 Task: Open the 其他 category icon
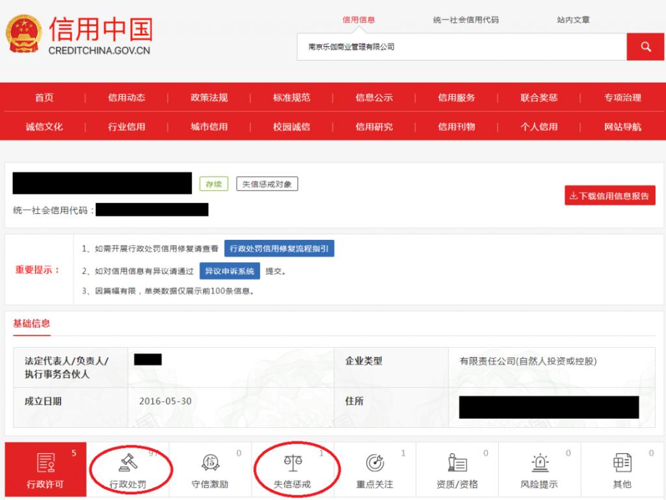click(622, 463)
